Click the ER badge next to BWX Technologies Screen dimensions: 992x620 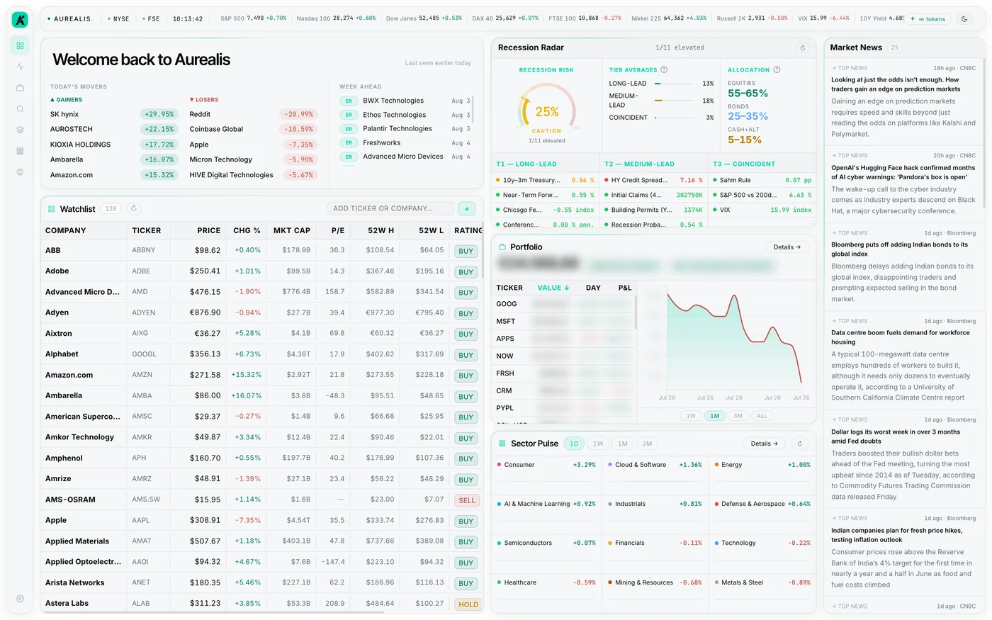point(349,101)
